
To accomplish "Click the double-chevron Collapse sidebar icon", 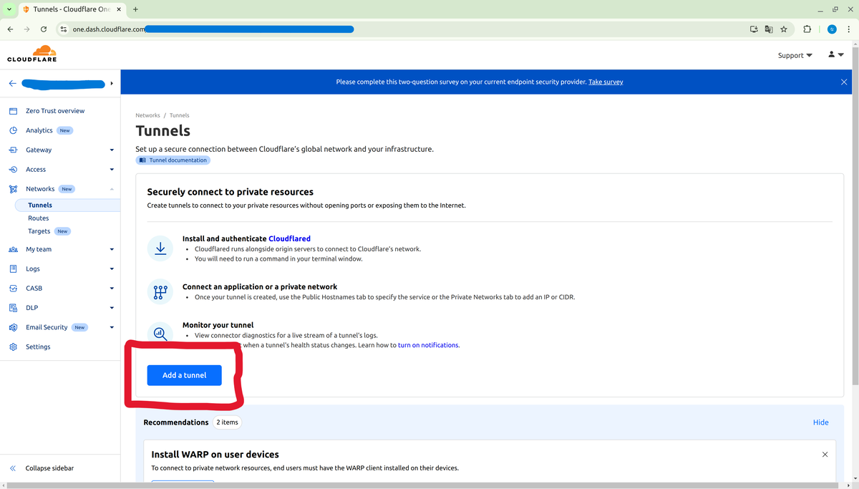I will (13, 468).
